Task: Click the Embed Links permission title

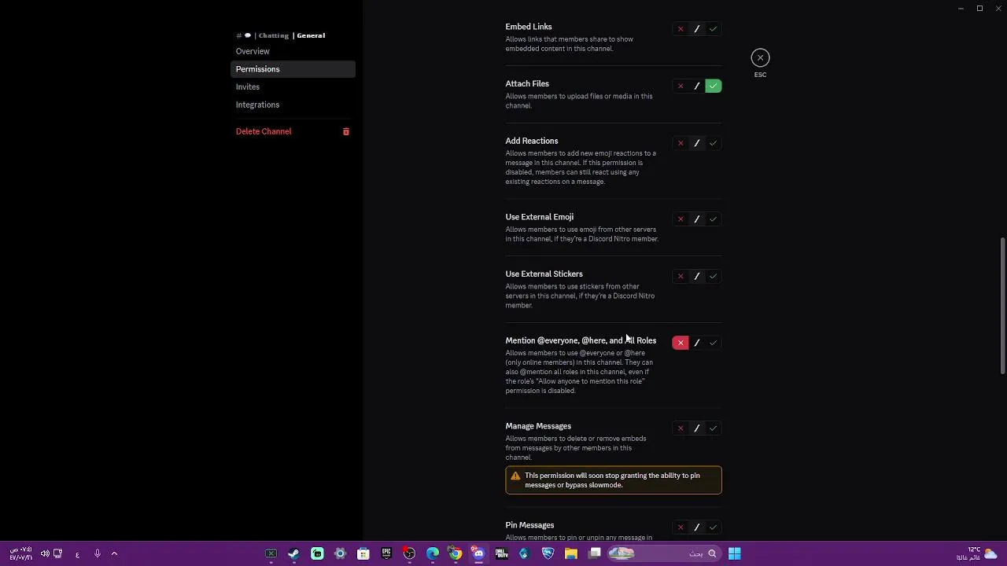Action: (x=529, y=27)
